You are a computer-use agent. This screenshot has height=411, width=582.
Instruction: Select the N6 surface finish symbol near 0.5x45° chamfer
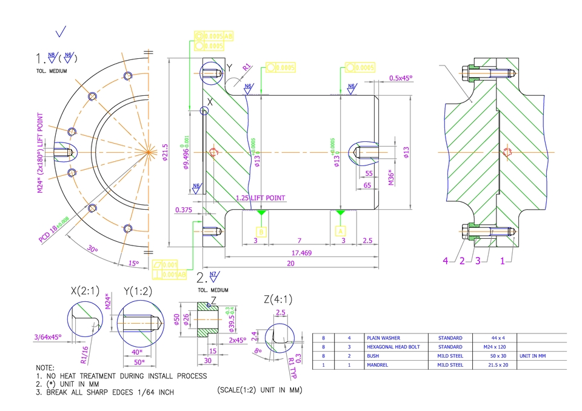point(350,87)
